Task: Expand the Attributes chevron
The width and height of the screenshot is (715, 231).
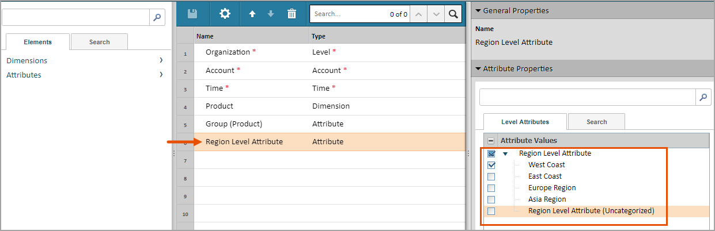Action: click(161, 75)
